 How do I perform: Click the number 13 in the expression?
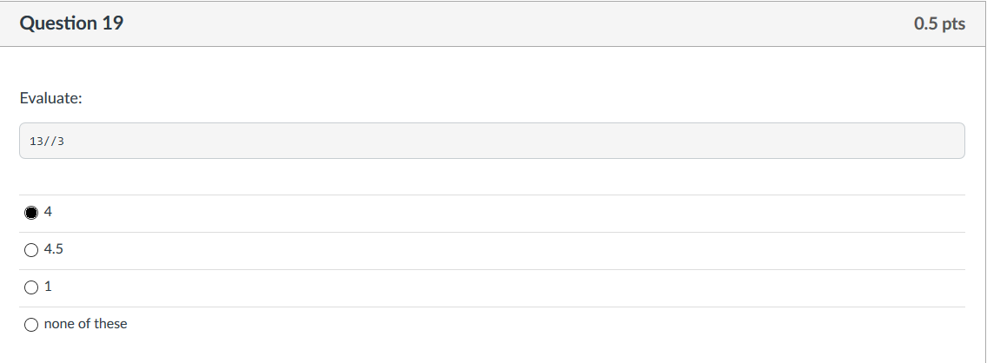pos(36,141)
